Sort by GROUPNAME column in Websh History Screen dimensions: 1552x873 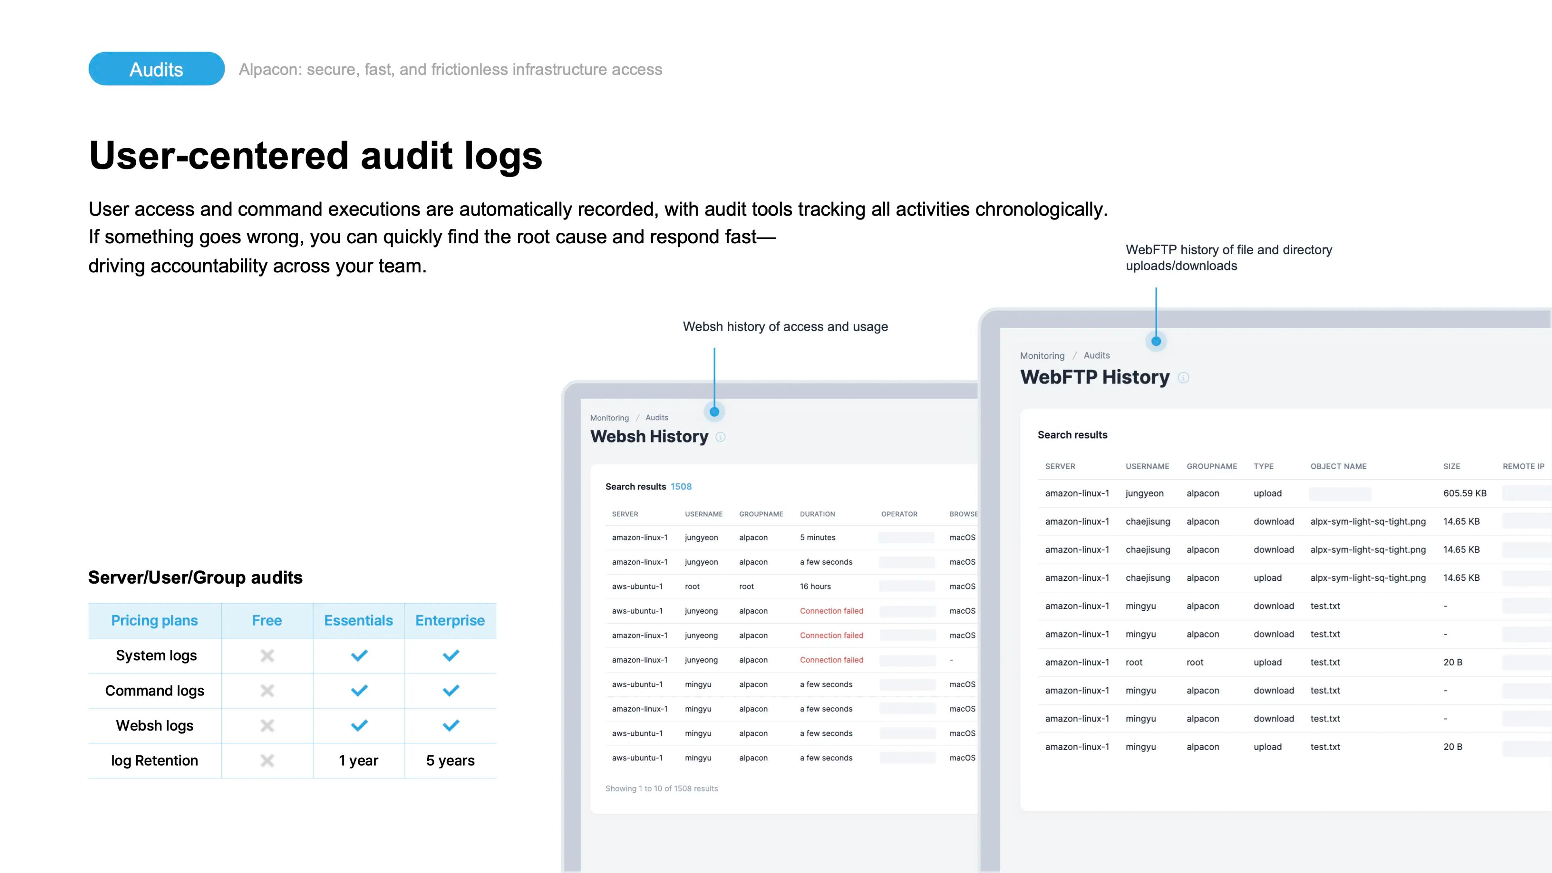tap(761, 514)
